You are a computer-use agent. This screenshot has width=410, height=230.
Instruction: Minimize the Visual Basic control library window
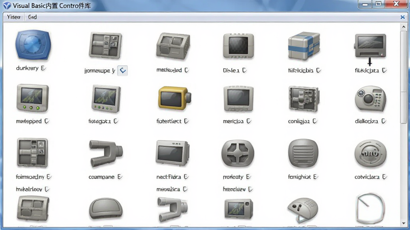tap(365, 4)
